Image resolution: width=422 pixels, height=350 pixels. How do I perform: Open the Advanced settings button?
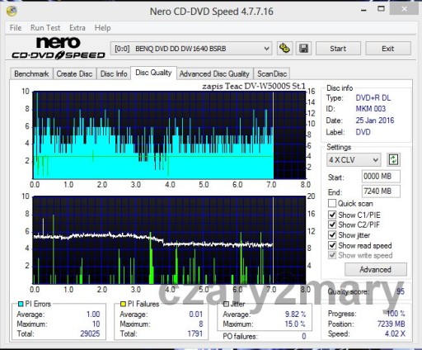(x=376, y=269)
